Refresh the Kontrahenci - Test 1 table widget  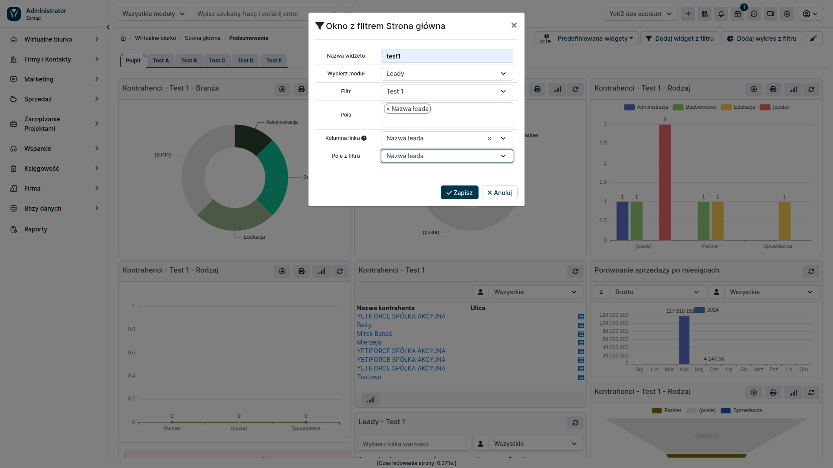point(575,271)
